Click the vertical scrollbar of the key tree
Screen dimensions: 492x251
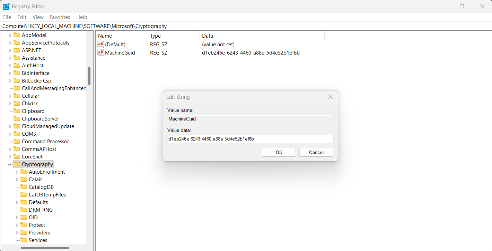(89, 76)
